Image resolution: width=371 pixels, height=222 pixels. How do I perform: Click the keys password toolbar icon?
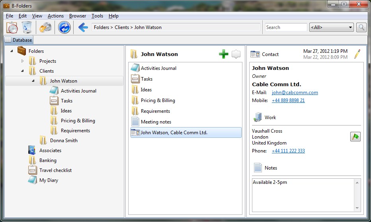coord(45,27)
